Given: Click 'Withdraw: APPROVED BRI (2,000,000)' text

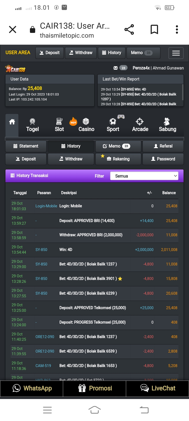Looking at the screenshot, I should click(x=91, y=235).
